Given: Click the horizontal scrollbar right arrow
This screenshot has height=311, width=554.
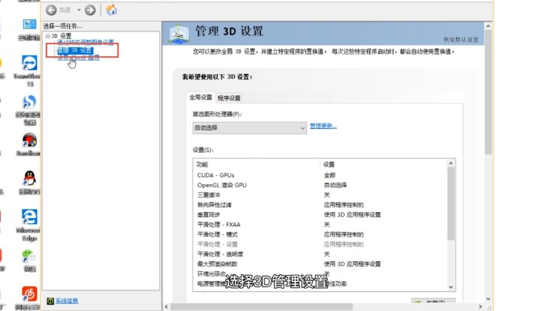Looking at the screenshot, I should [x=480, y=306].
